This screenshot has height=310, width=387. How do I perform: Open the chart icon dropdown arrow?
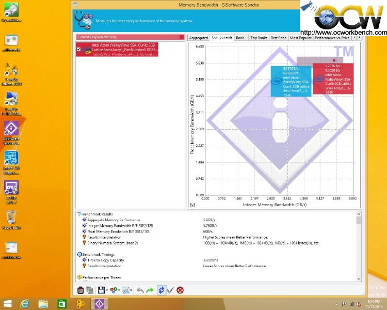click(131, 290)
